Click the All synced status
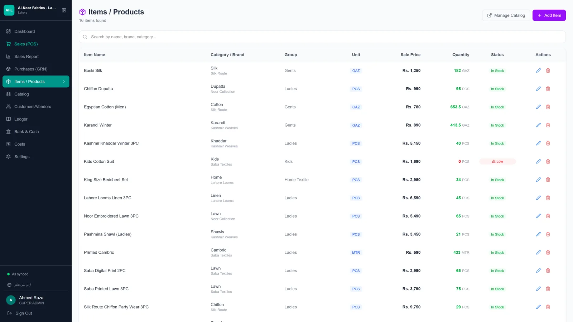The height and width of the screenshot is (322, 573). coord(18,274)
